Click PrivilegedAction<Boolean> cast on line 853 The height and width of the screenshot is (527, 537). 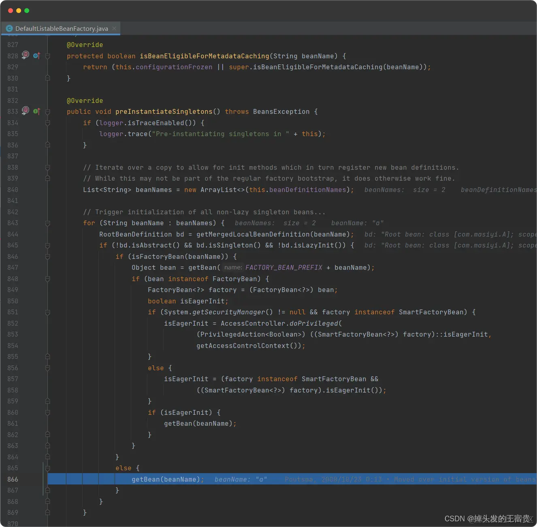(x=251, y=334)
